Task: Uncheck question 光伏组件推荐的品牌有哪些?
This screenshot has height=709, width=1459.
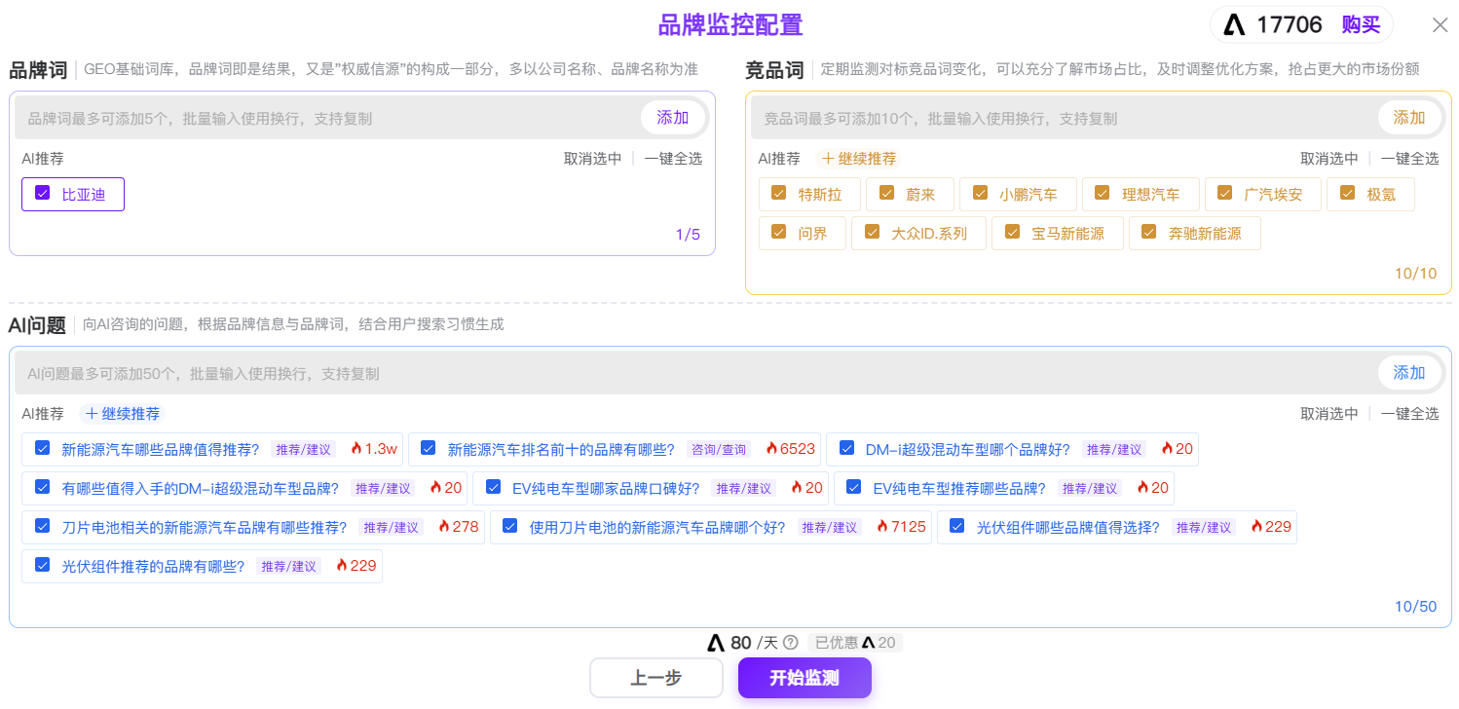Action: point(42,565)
